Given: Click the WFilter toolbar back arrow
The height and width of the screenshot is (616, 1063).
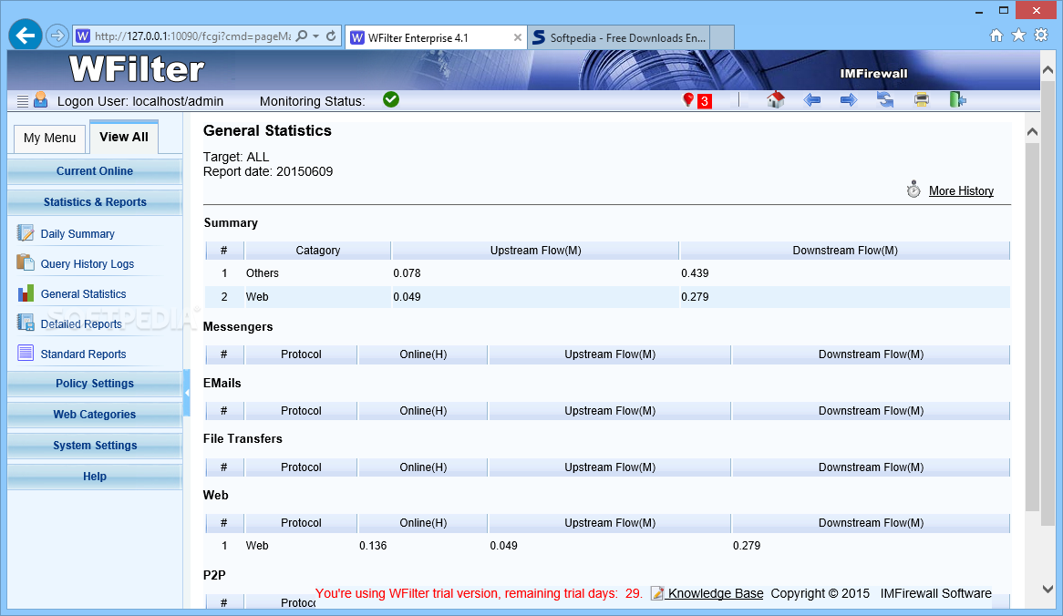Looking at the screenshot, I should tap(812, 100).
